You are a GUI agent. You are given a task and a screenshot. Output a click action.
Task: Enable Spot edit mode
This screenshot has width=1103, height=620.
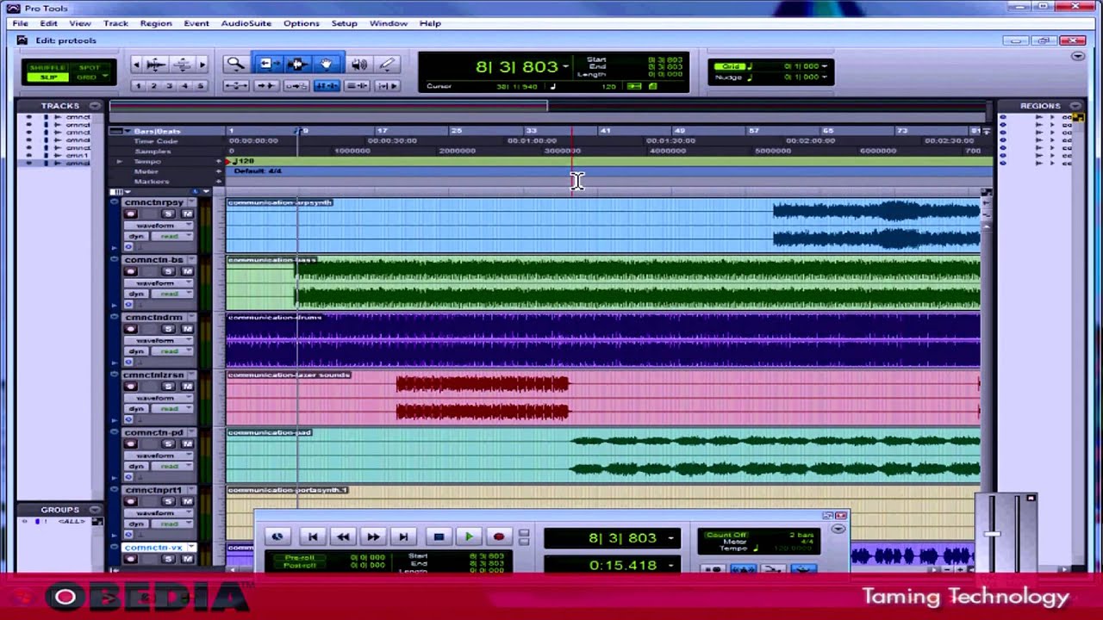[89, 67]
